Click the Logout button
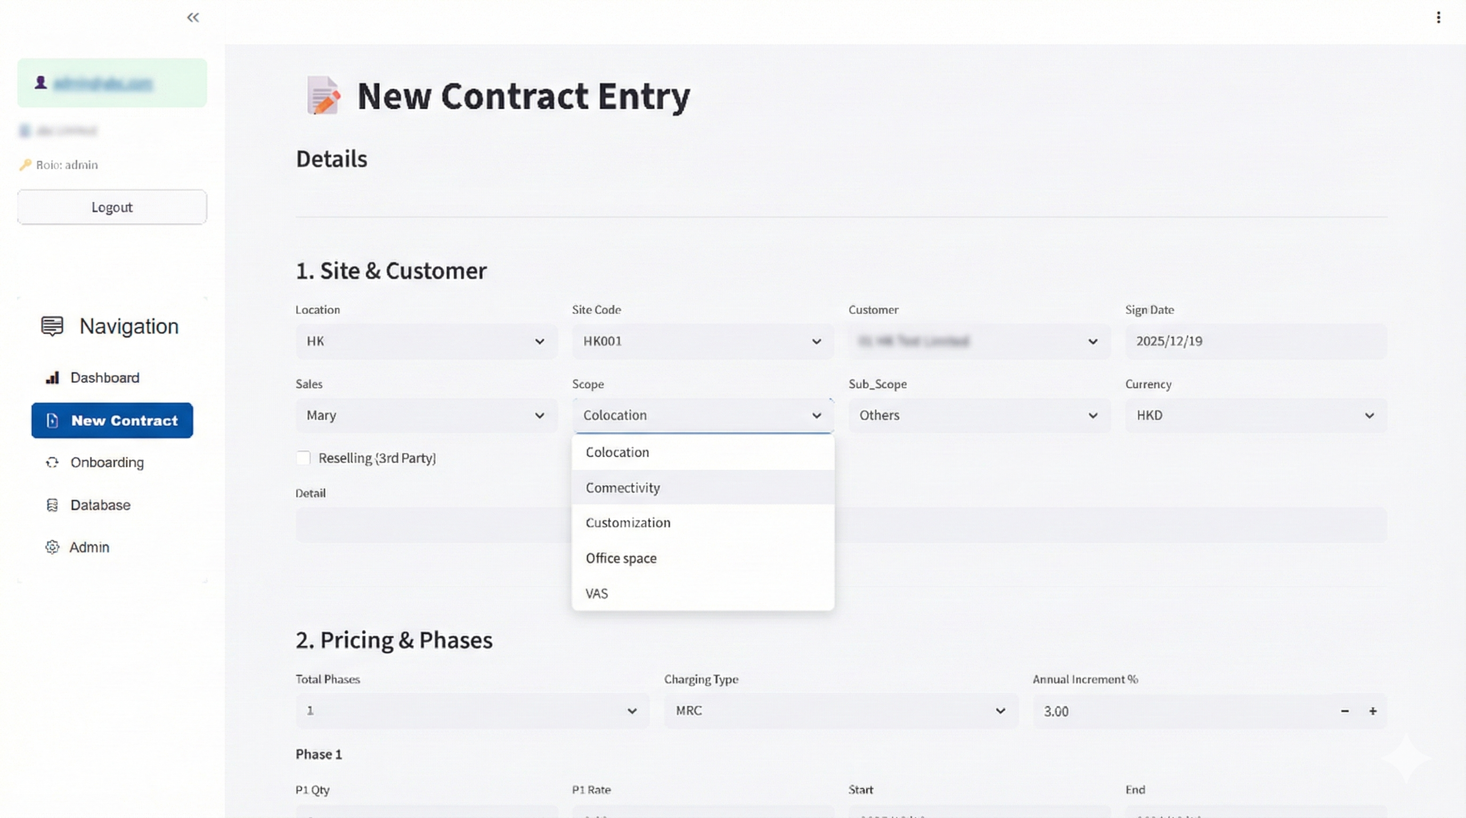The image size is (1466, 818). (x=111, y=207)
